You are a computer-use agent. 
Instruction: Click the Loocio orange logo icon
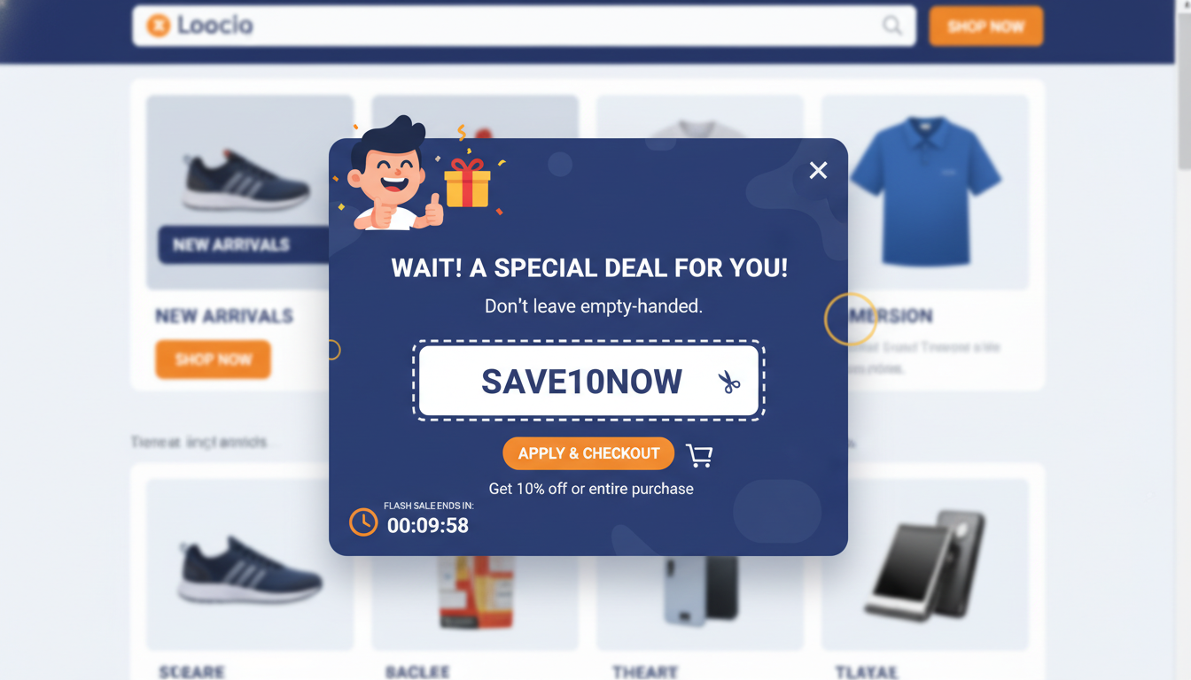(x=158, y=26)
